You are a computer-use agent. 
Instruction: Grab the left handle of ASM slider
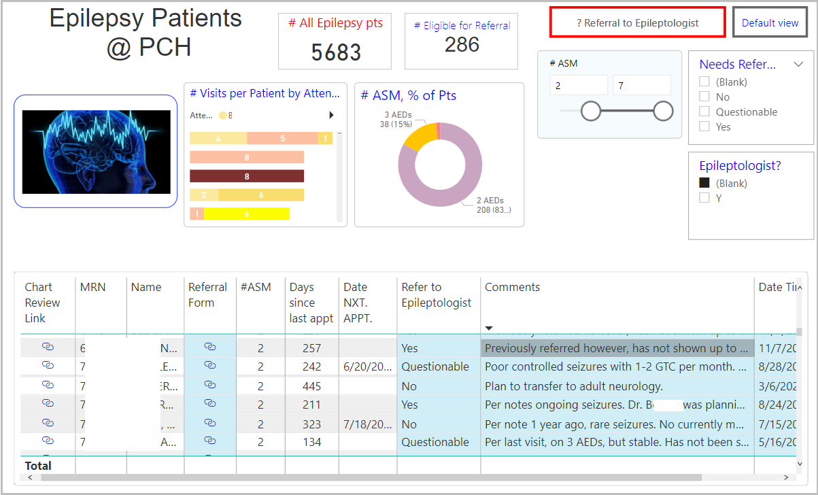(x=591, y=111)
